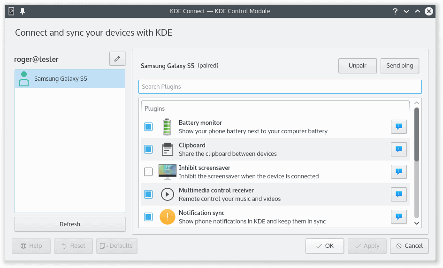Click the pencil icon to rename device
This screenshot has height=268, width=443.
(117, 59)
